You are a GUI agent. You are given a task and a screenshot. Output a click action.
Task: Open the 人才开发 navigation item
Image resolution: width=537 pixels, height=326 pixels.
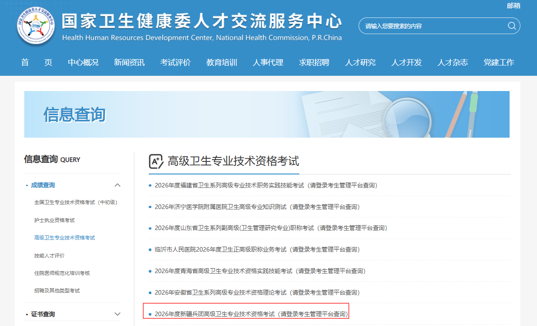coord(407,62)
